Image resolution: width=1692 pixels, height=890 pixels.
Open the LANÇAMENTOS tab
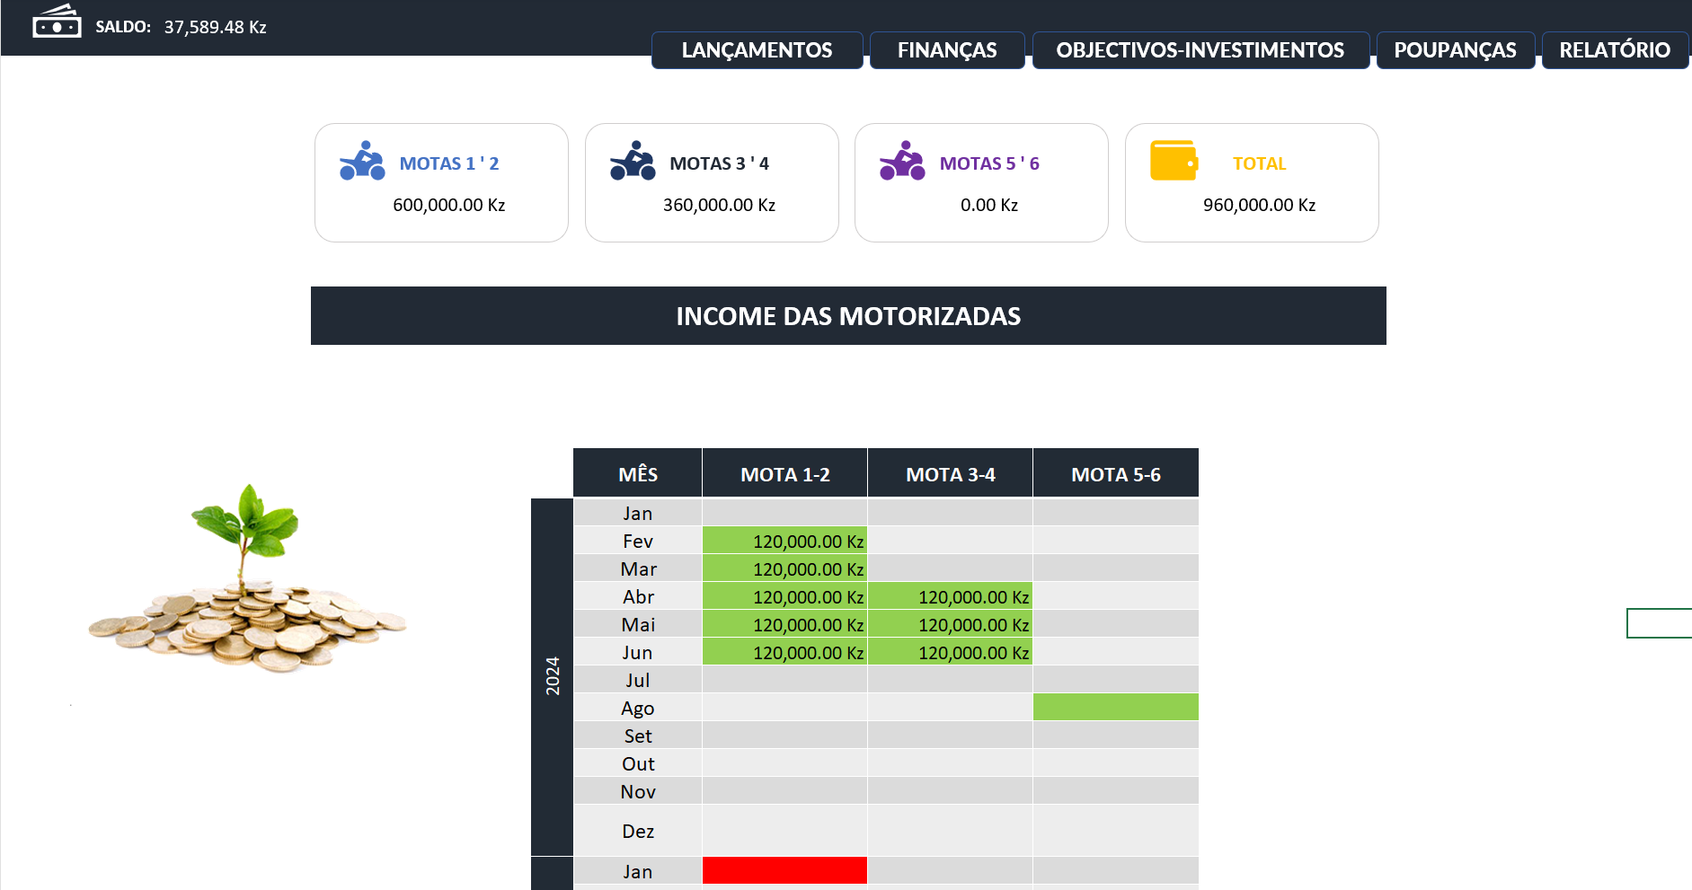coord(757,50)
